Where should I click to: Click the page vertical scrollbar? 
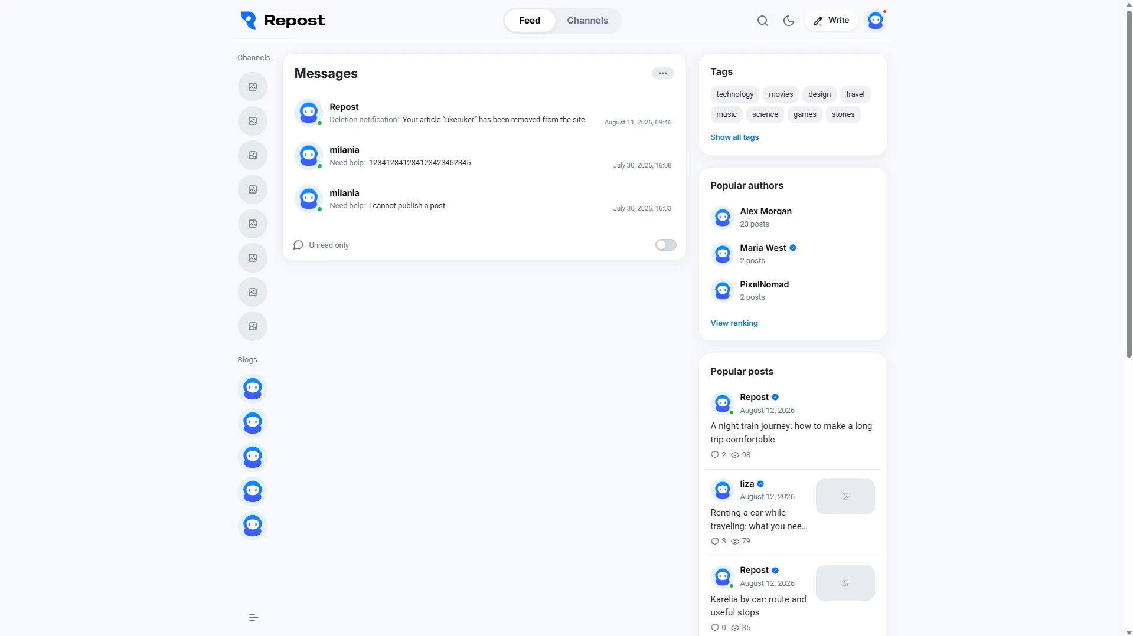(x=1128, y=183)
